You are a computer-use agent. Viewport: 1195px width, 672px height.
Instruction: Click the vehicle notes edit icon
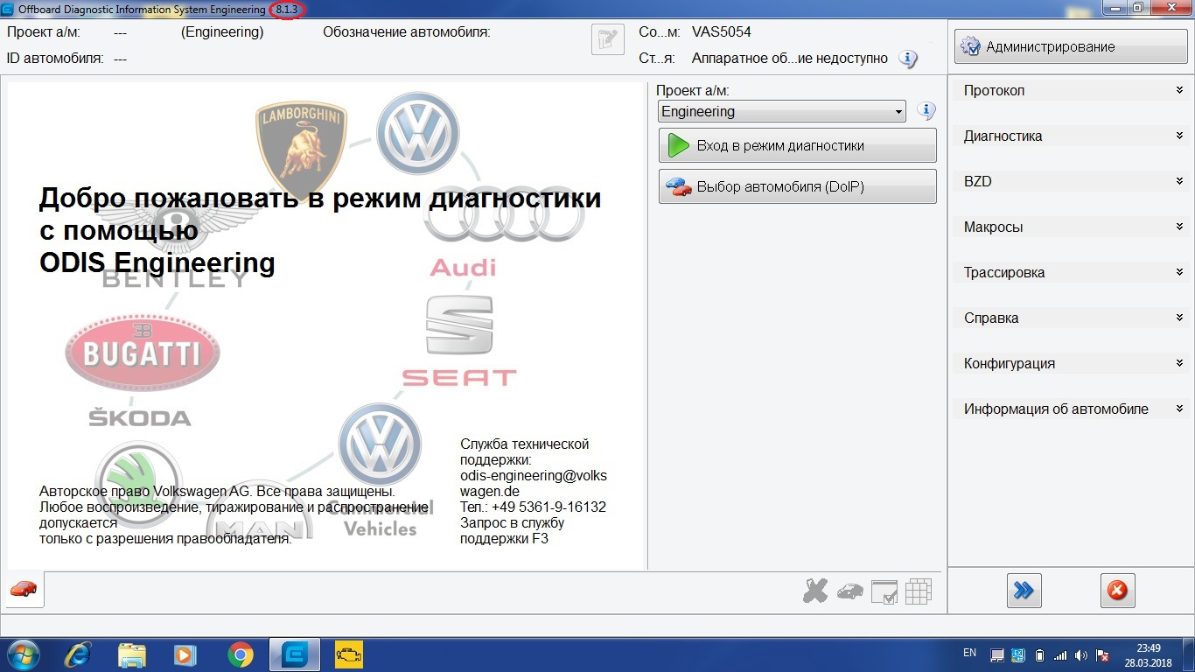[x=608, y=39]
